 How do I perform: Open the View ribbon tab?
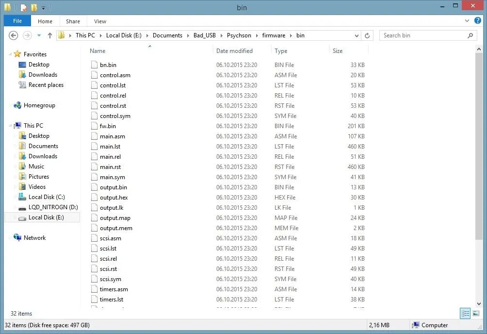pyautogui.click(x=100, y=21)
